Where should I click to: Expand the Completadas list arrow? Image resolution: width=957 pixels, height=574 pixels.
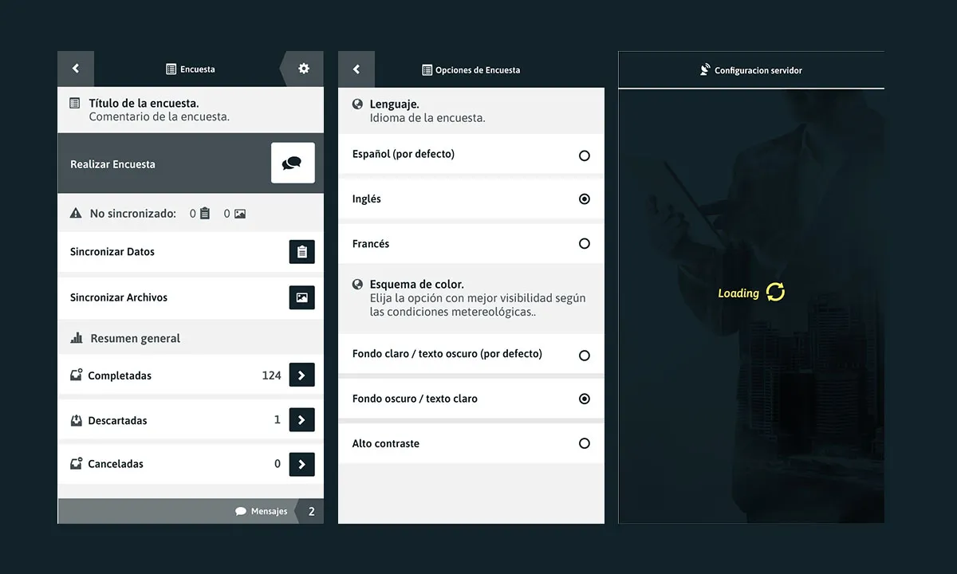301,375
